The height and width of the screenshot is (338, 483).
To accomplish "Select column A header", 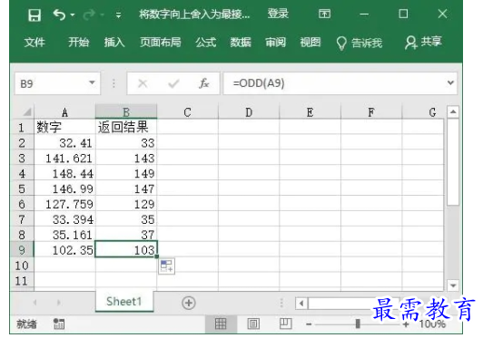I will tap(64, 112).
